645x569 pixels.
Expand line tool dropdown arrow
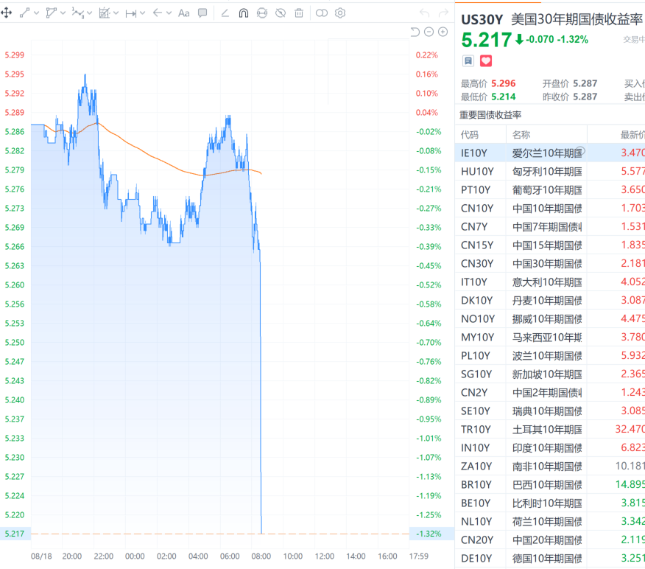pos(37,13)
